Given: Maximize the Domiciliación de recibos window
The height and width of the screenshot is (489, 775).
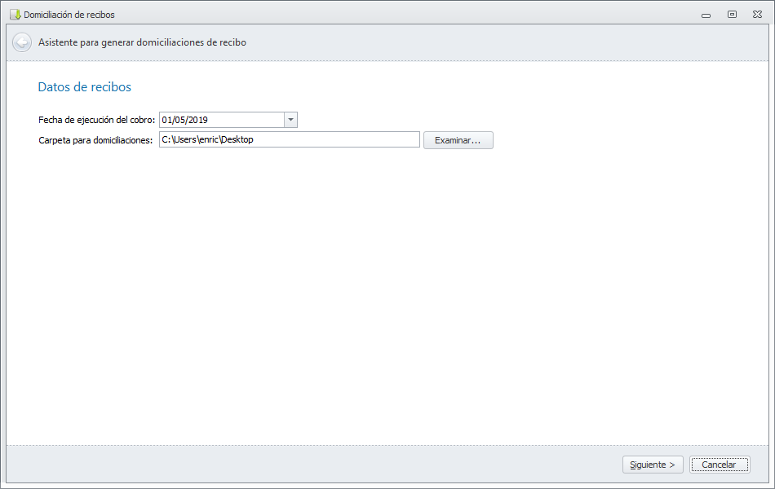Looking at the screenshot, I should (732, 15).
